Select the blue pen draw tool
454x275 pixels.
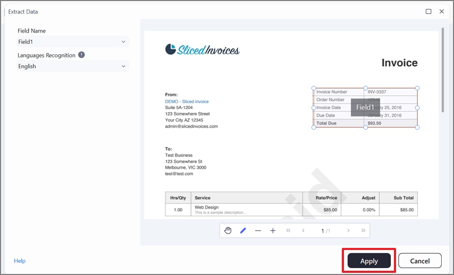pyautogui.click(x=243, y=231)
